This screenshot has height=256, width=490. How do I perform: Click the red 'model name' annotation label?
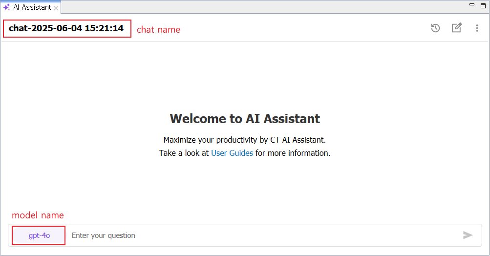[x=38, y=215]
